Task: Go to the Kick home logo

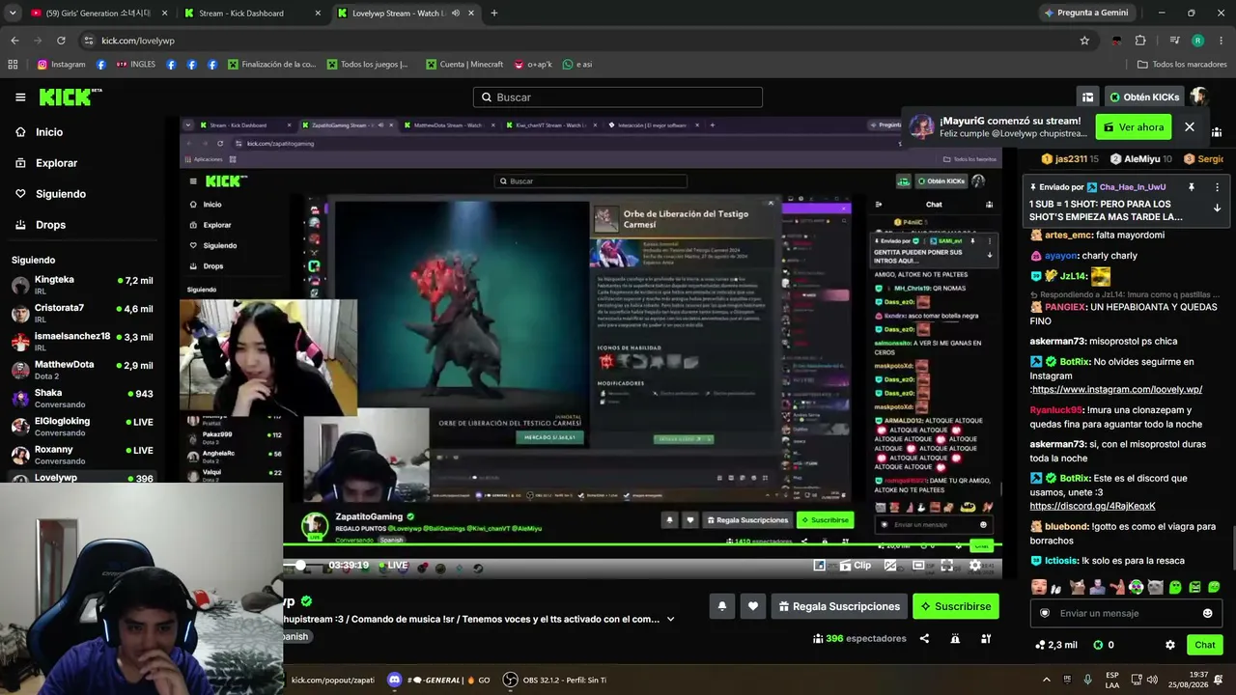Action: click(x=70, y=97)
